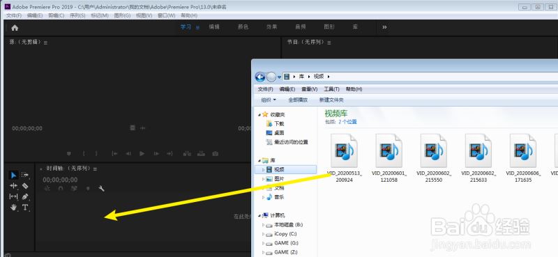Go to Out point in Source monitor
The width and height of the screenshot is (558, 257).
pyautogui.click(x=169, y=153)
